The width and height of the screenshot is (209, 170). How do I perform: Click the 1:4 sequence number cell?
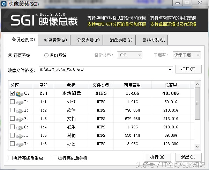click(44, 127)
